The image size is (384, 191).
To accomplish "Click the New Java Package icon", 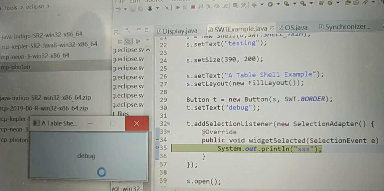I will pyautogui.click(x=321, y=3).
